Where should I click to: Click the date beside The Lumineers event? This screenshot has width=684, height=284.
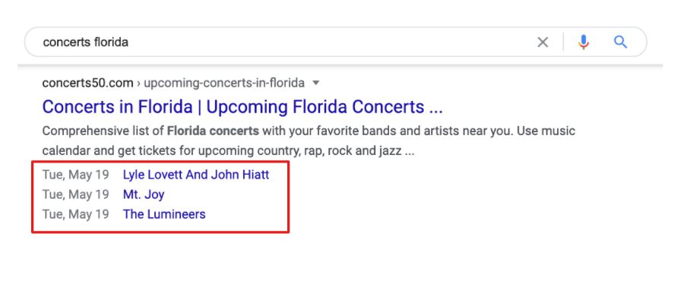(x=75, y=214)
